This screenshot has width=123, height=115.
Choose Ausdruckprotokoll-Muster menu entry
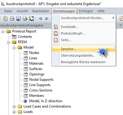[83, 18]
